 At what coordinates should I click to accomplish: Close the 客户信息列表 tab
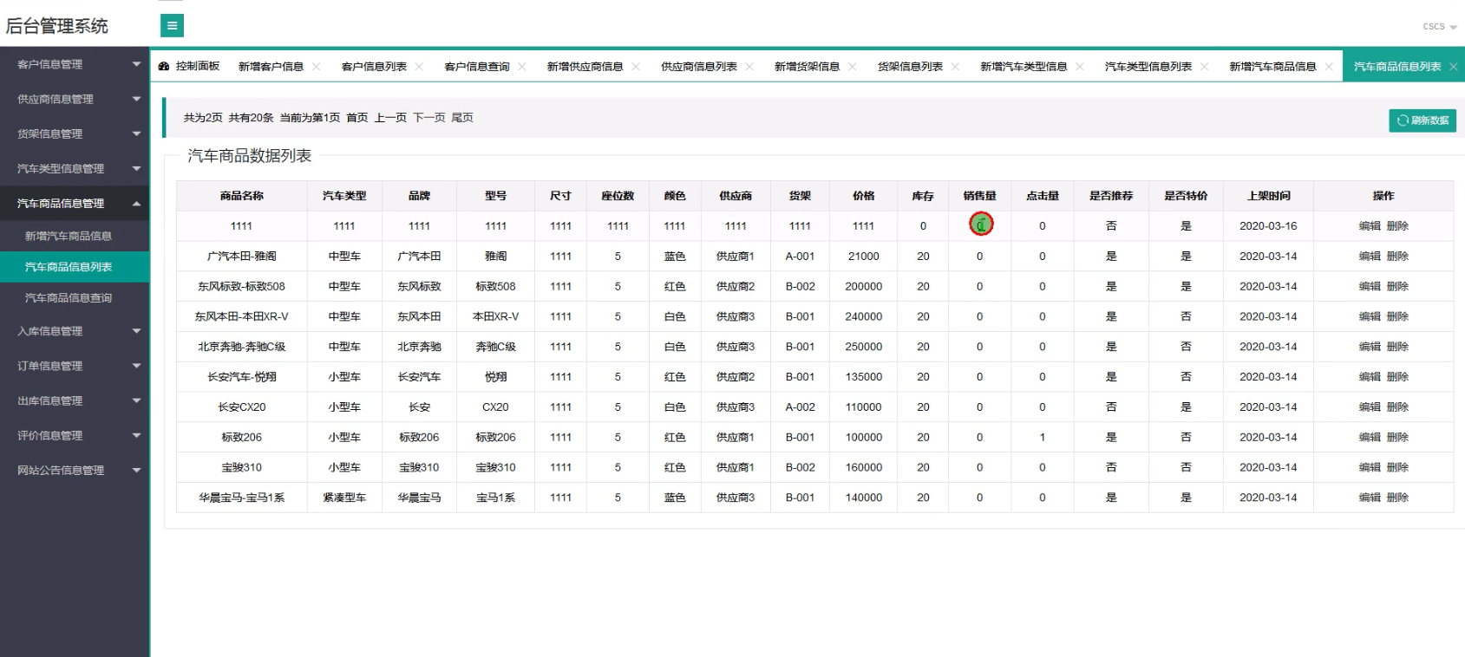point(420,67)
